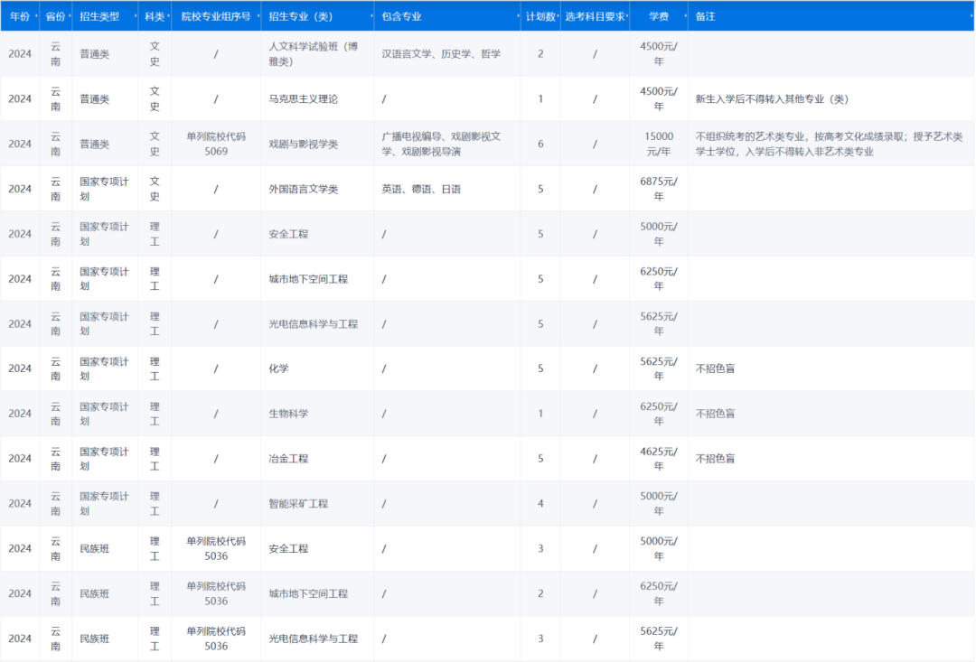Viewport: 976px width, 662px height.
Task: Click the sort icon next to 年份 header
Action: point(36,16)
